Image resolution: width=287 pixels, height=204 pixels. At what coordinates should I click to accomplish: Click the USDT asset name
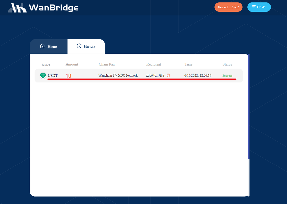pos(53,76)
